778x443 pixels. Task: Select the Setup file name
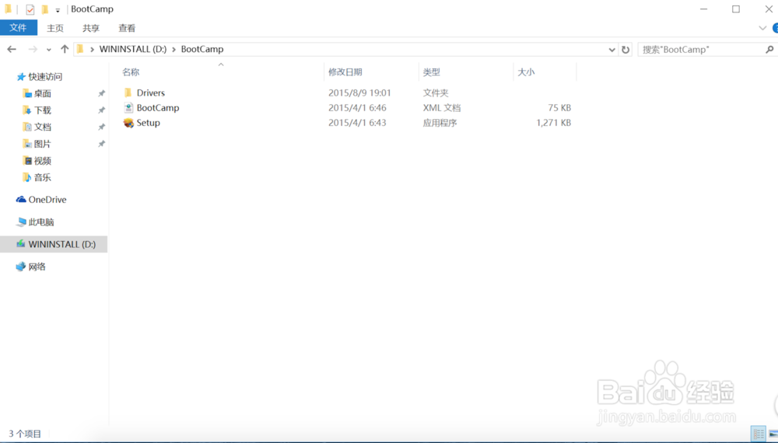149,123
